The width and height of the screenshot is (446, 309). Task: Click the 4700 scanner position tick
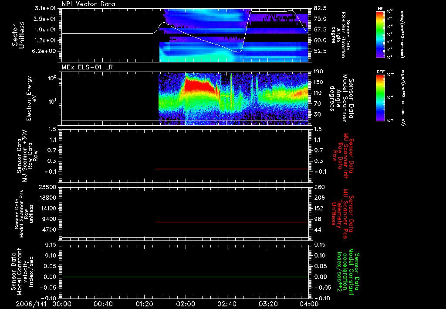[x=49, y=230]
